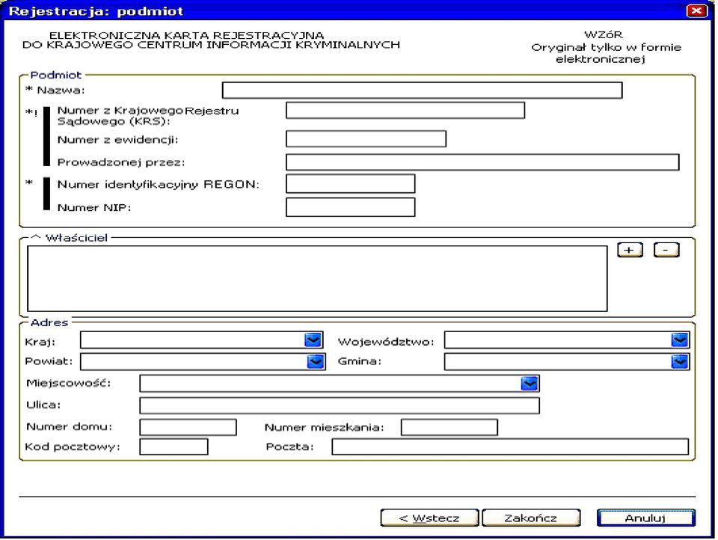
Task: Expand the Powiat dropdown list
Action: click(x=316, y=362)
